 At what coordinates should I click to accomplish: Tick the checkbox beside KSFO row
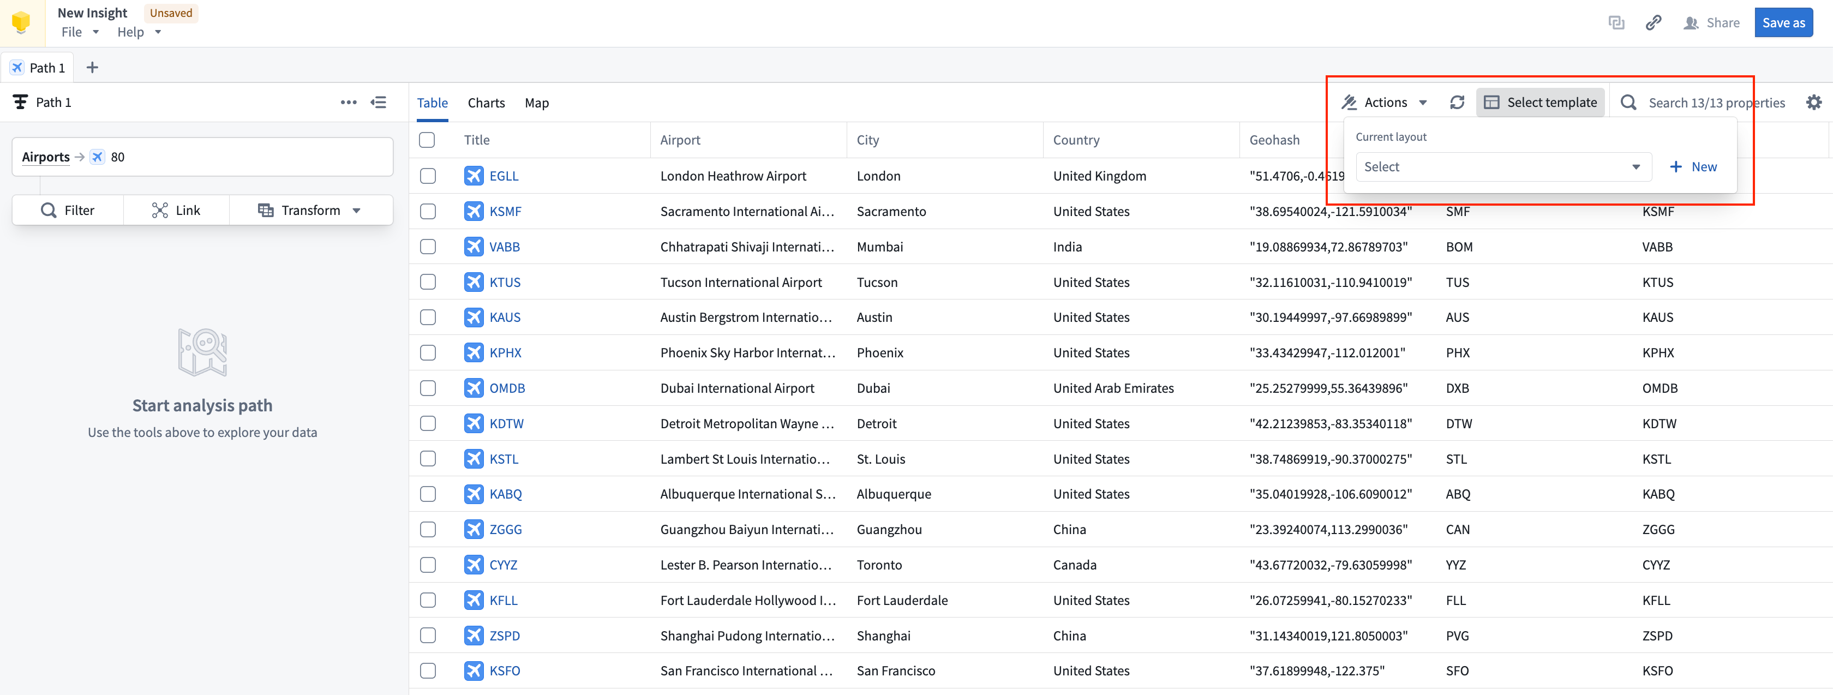pos(428,670)
